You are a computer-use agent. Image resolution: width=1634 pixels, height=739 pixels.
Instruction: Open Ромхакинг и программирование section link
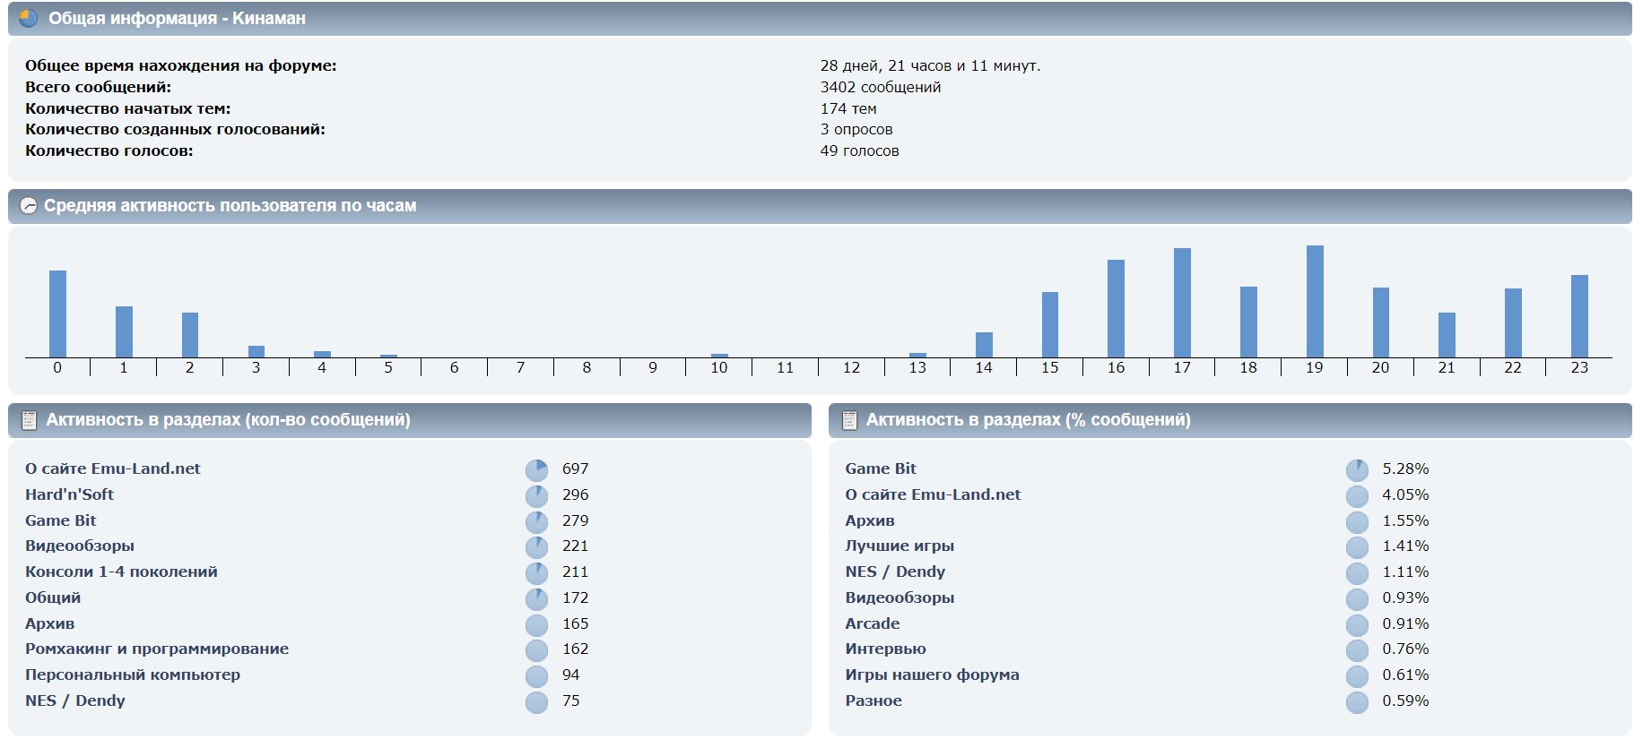point(157,649)
